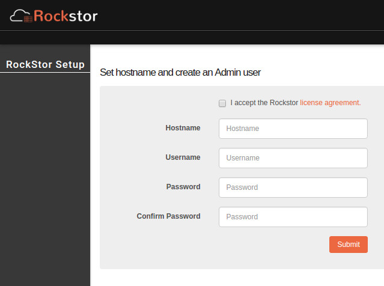Click the Rockstor wordmark in the header
The image size is (384, 286).
point(66,16)
